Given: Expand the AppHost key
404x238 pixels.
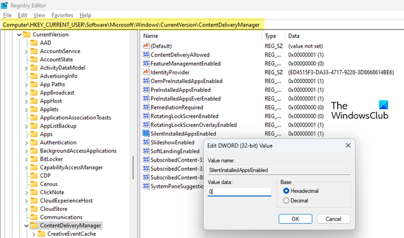Looking at the screenshot, I should [27, 101].
